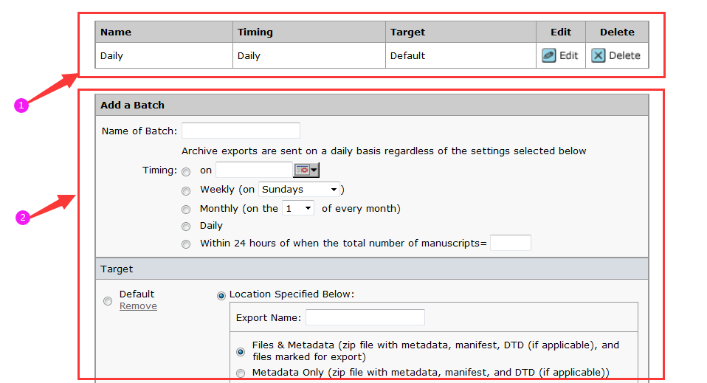Expand the day-of-month dropdown
This screenshot has height=383, width=707.
click(x=298, y=209)
